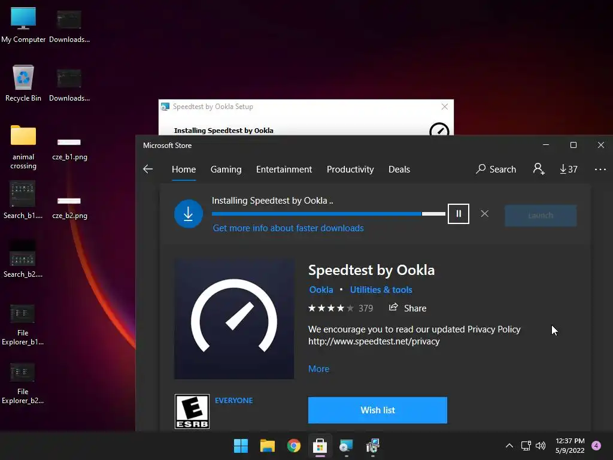
Task: Click the speedtest.net privacy URL text
Action: click(374, 341)
